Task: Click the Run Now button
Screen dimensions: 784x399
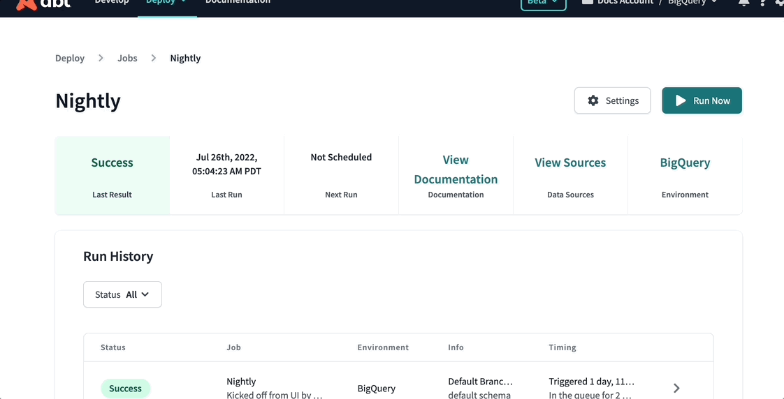Action: [702, 100]
